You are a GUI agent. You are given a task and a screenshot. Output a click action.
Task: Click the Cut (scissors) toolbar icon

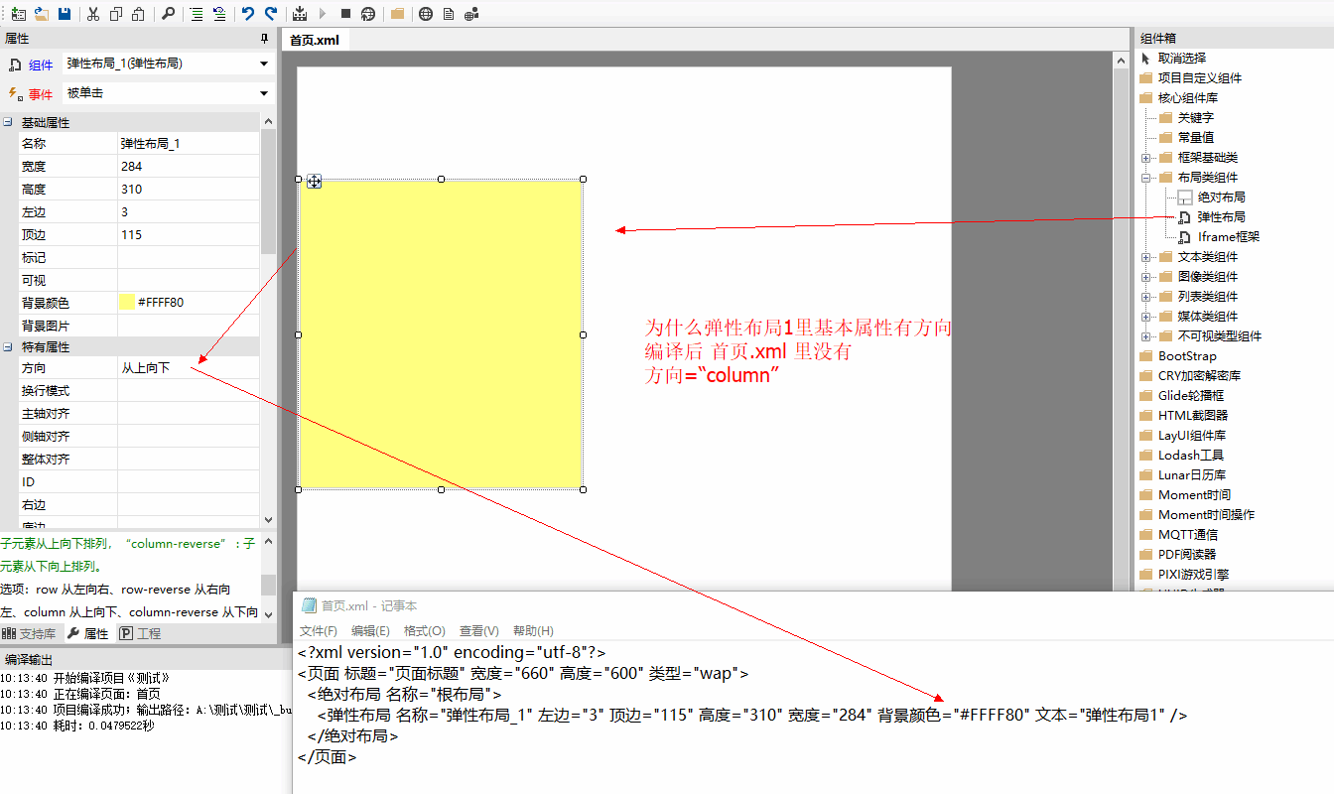click(x=93, y=14)
